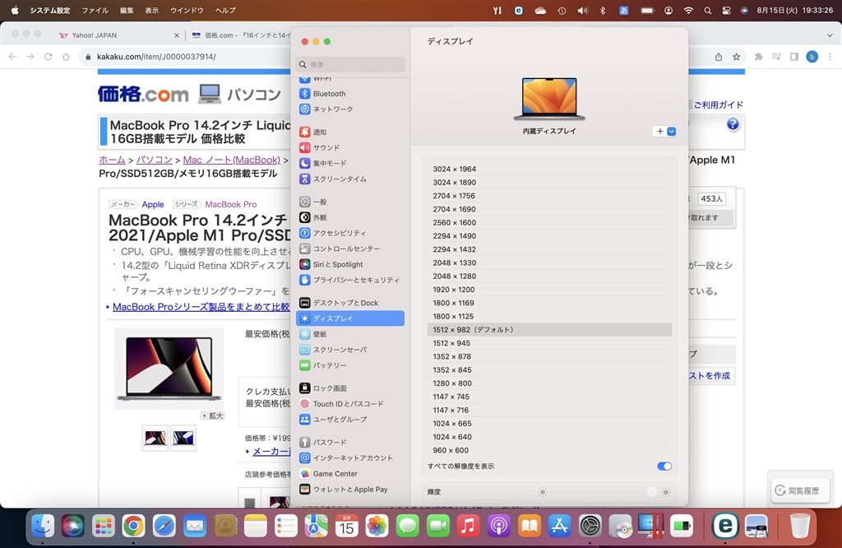Select インターネットアカウント in the sidebar
This screenshot has height=548, width=842.
[x=350, y=457]
